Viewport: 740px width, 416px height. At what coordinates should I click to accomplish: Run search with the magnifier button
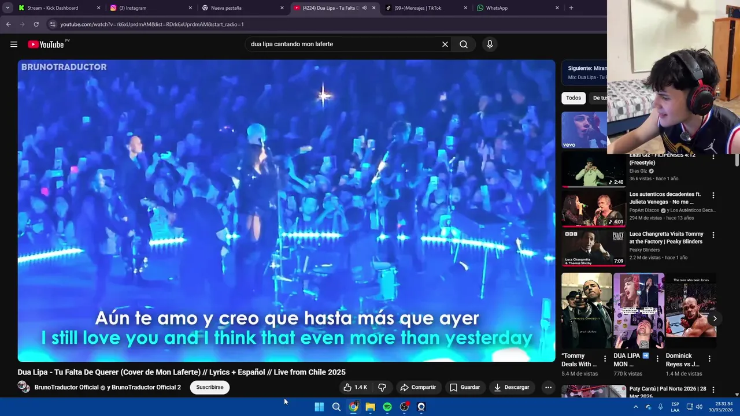(464, 44)
